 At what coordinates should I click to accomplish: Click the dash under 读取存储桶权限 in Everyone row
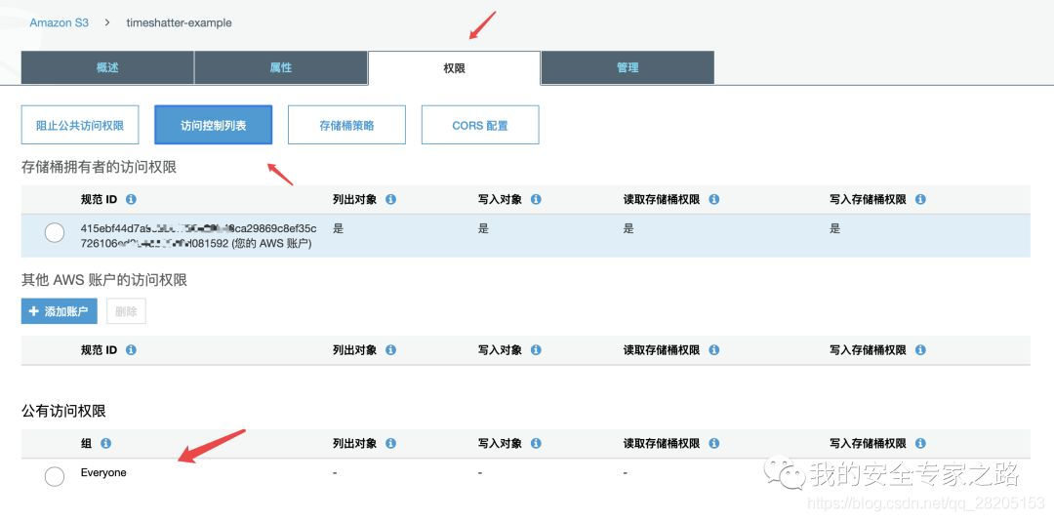[x=626, y=473]
